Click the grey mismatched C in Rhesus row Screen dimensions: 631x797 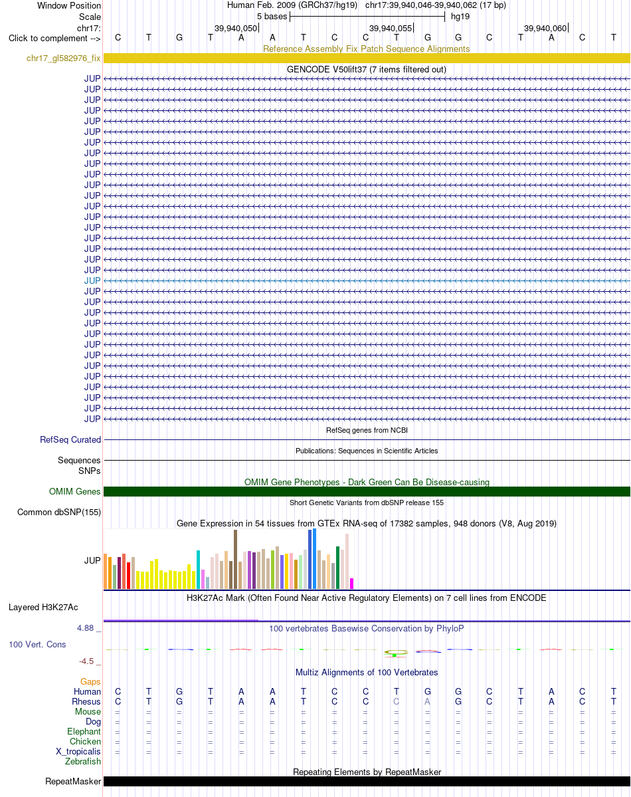click(397, 701)
